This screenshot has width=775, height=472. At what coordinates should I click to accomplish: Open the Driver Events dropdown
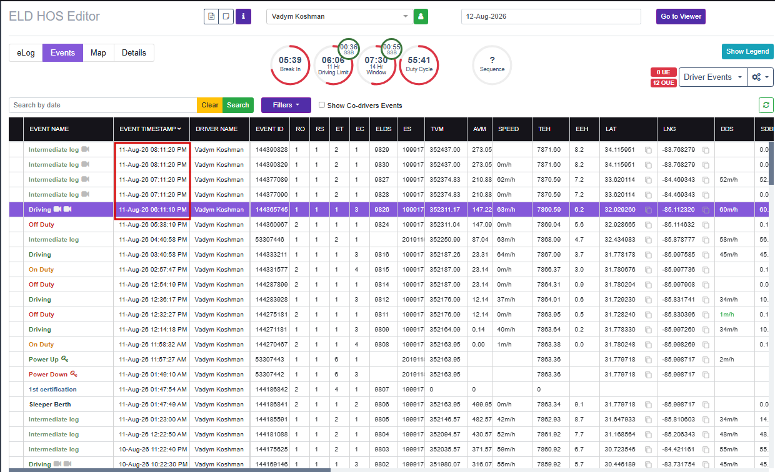coord(712,77)
